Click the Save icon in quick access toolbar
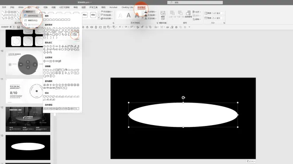Viewport: 293px width, 164px height. pyautogui.click(x=19, y=27)
